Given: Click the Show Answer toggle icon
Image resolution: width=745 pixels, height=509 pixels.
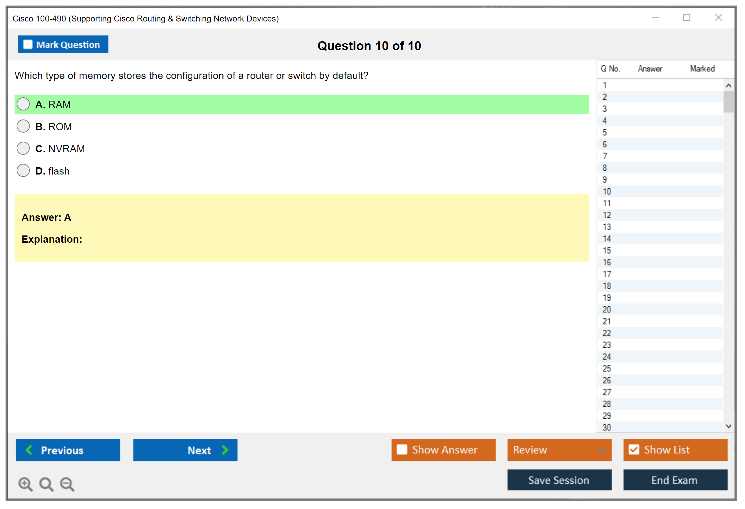Looking at the screenshot, I should [x=403, y=449].
